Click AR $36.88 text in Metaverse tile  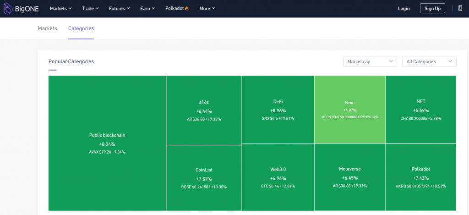tap(350, 186)
